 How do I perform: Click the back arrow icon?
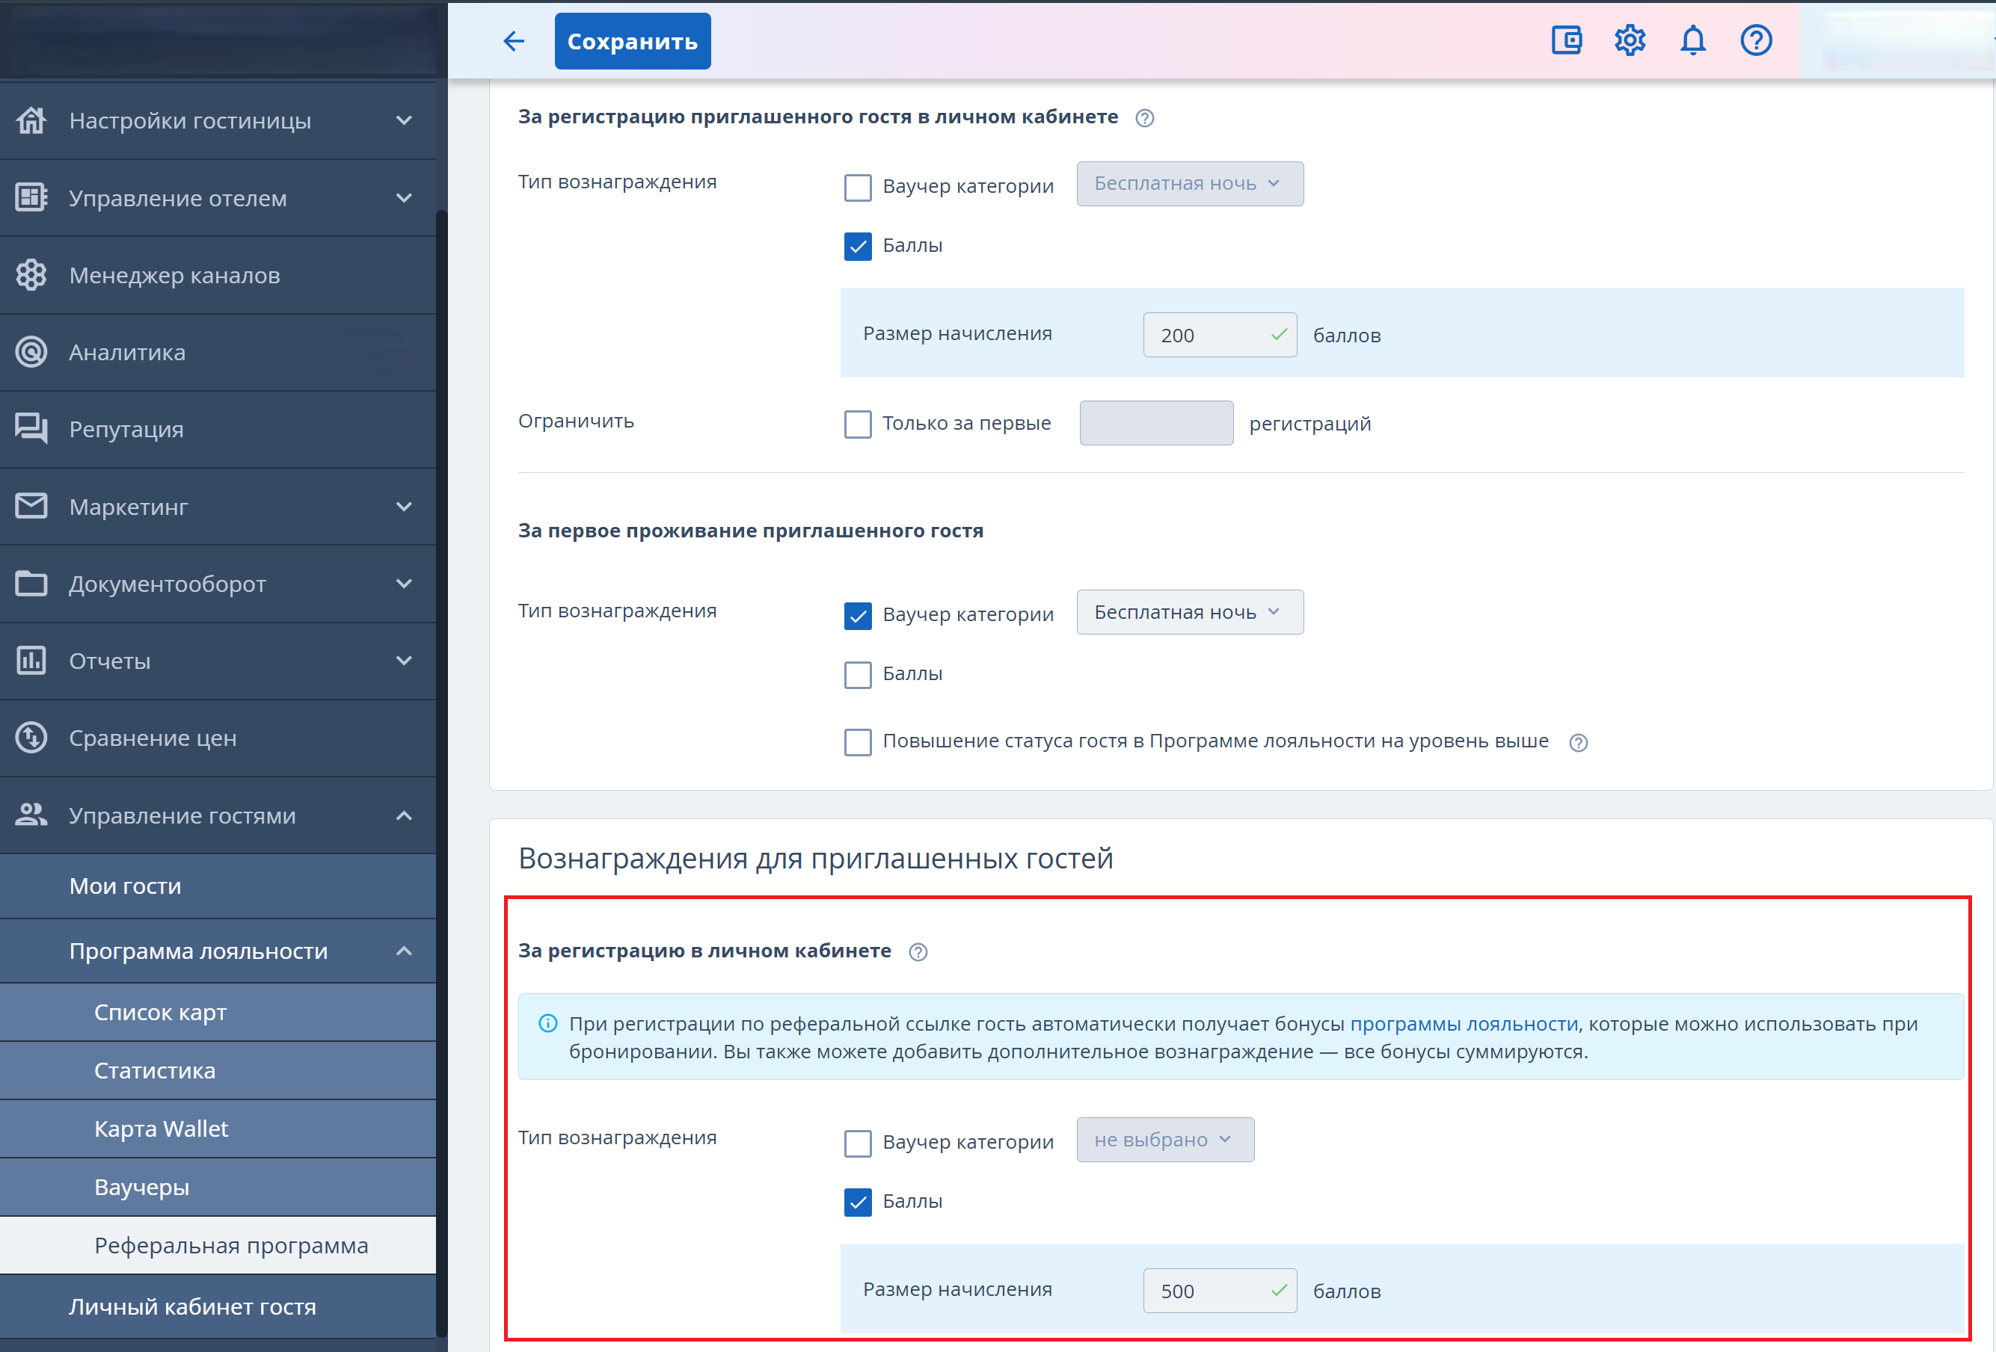click(514, 40)
